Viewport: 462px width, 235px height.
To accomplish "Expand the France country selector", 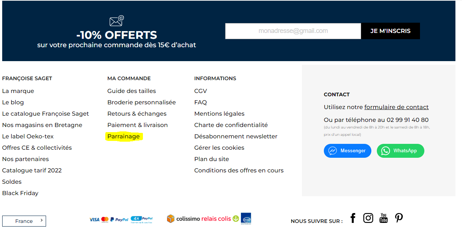I will coord(24,221).
